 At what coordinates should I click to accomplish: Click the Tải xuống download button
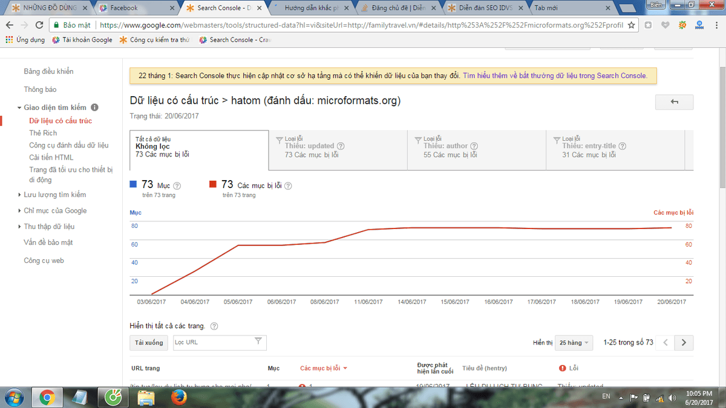click(149, 343)
